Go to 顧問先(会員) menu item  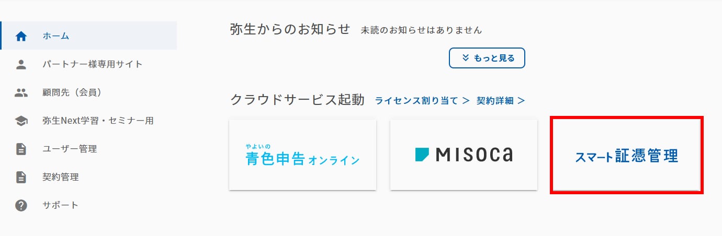[72, 92]
